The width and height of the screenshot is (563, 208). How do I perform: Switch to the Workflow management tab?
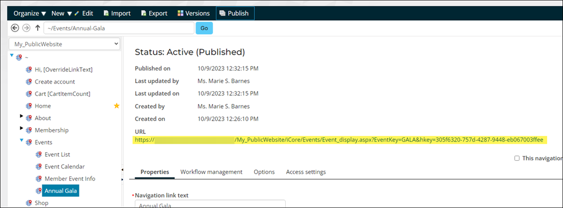(x=211, y=172)
